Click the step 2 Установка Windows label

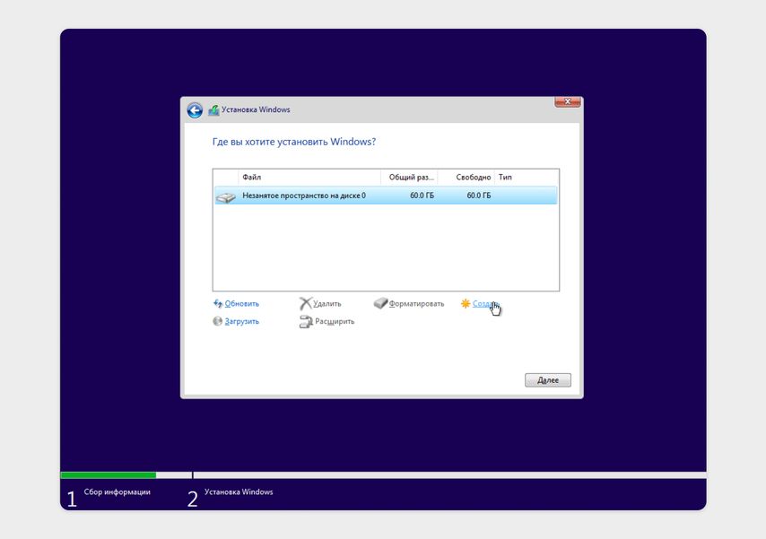[239, 492]
